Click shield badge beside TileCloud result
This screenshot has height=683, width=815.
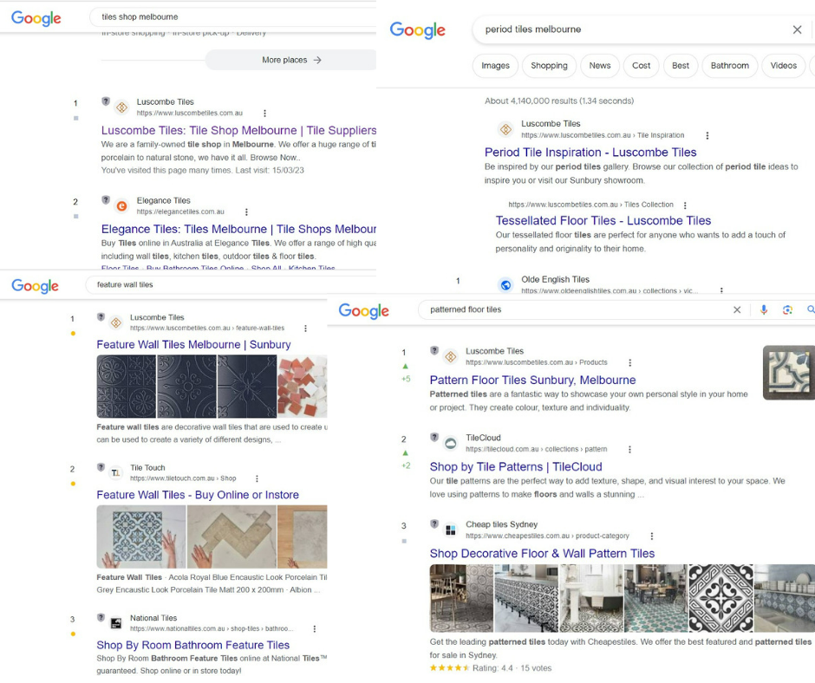(x=434, y=437)
